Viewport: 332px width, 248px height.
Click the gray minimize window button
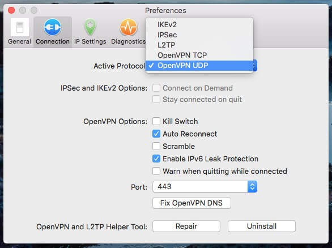point(23,10)
